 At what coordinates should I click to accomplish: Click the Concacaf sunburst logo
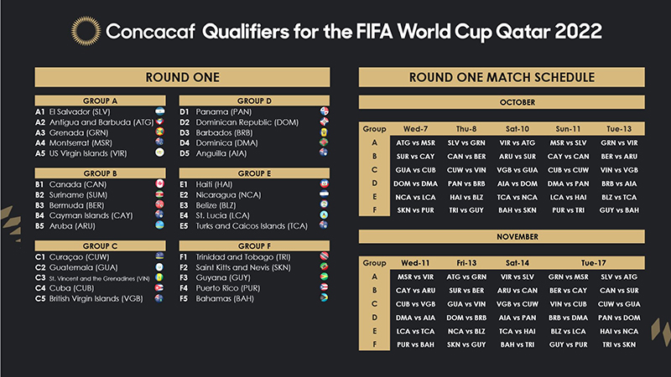point(85,32)
